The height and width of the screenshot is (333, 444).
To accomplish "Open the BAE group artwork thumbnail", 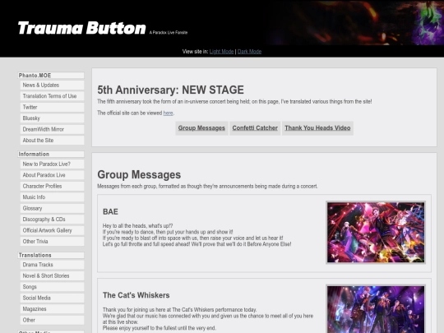I will [376, 233].
